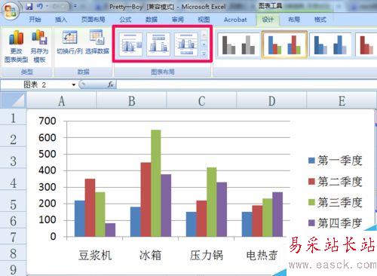The image size is (377, 276).
Task: Select column E header
Action: click(342, 101)
